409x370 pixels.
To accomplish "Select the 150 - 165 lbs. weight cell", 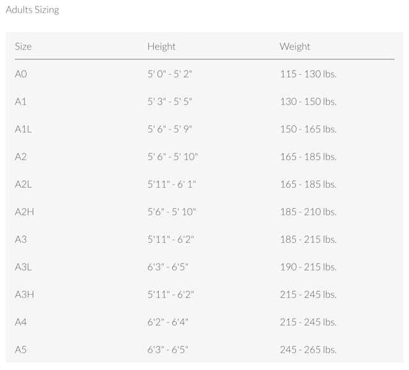I will 308,129.
